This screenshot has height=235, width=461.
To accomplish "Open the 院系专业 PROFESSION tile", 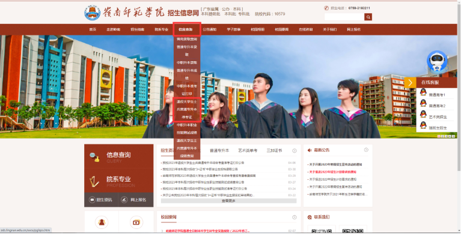I will point(119,180).
